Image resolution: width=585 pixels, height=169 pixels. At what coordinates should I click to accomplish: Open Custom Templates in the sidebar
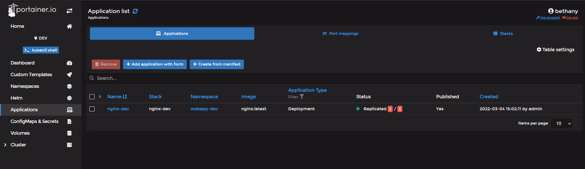pos(31,75)
